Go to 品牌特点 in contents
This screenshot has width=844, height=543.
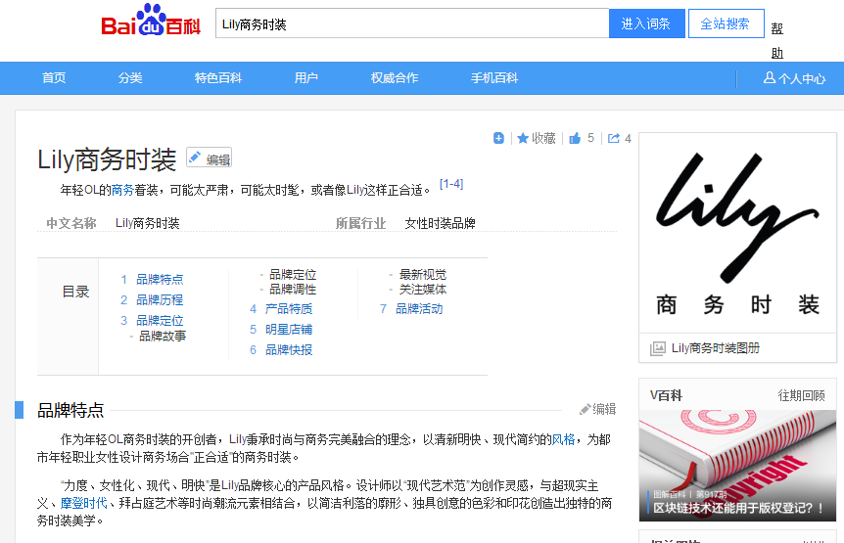(160, 280)
